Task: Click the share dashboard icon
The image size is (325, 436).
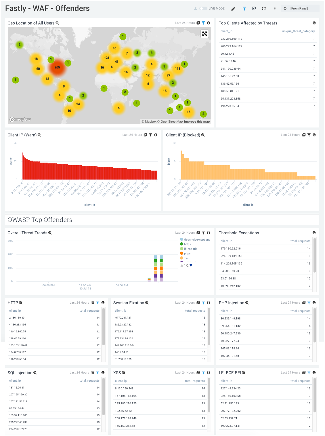Action: tap(254, 9)
